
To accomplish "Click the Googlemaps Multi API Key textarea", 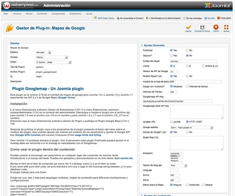I will pos(197,112).
